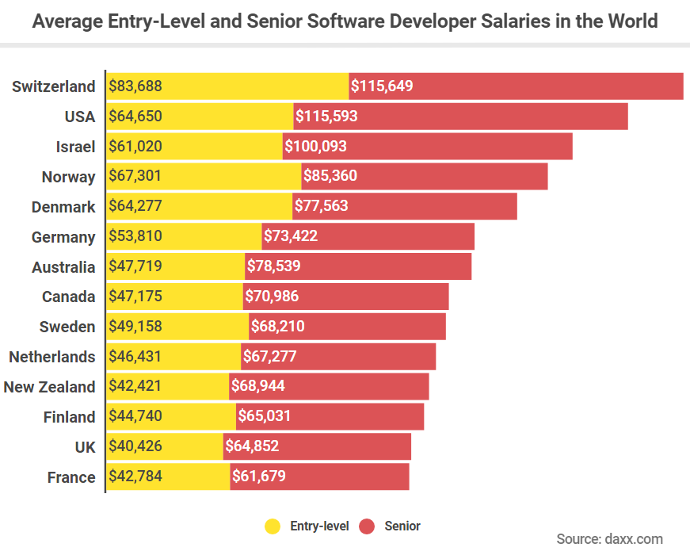Click Norway's entry-level bar showing $67,301
The width and height of the screenshot is (690, 555).
tap(204, 176)
